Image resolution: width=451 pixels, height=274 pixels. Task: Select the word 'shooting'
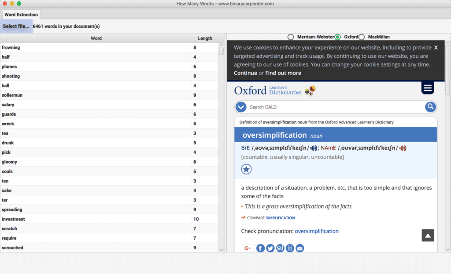11,76
